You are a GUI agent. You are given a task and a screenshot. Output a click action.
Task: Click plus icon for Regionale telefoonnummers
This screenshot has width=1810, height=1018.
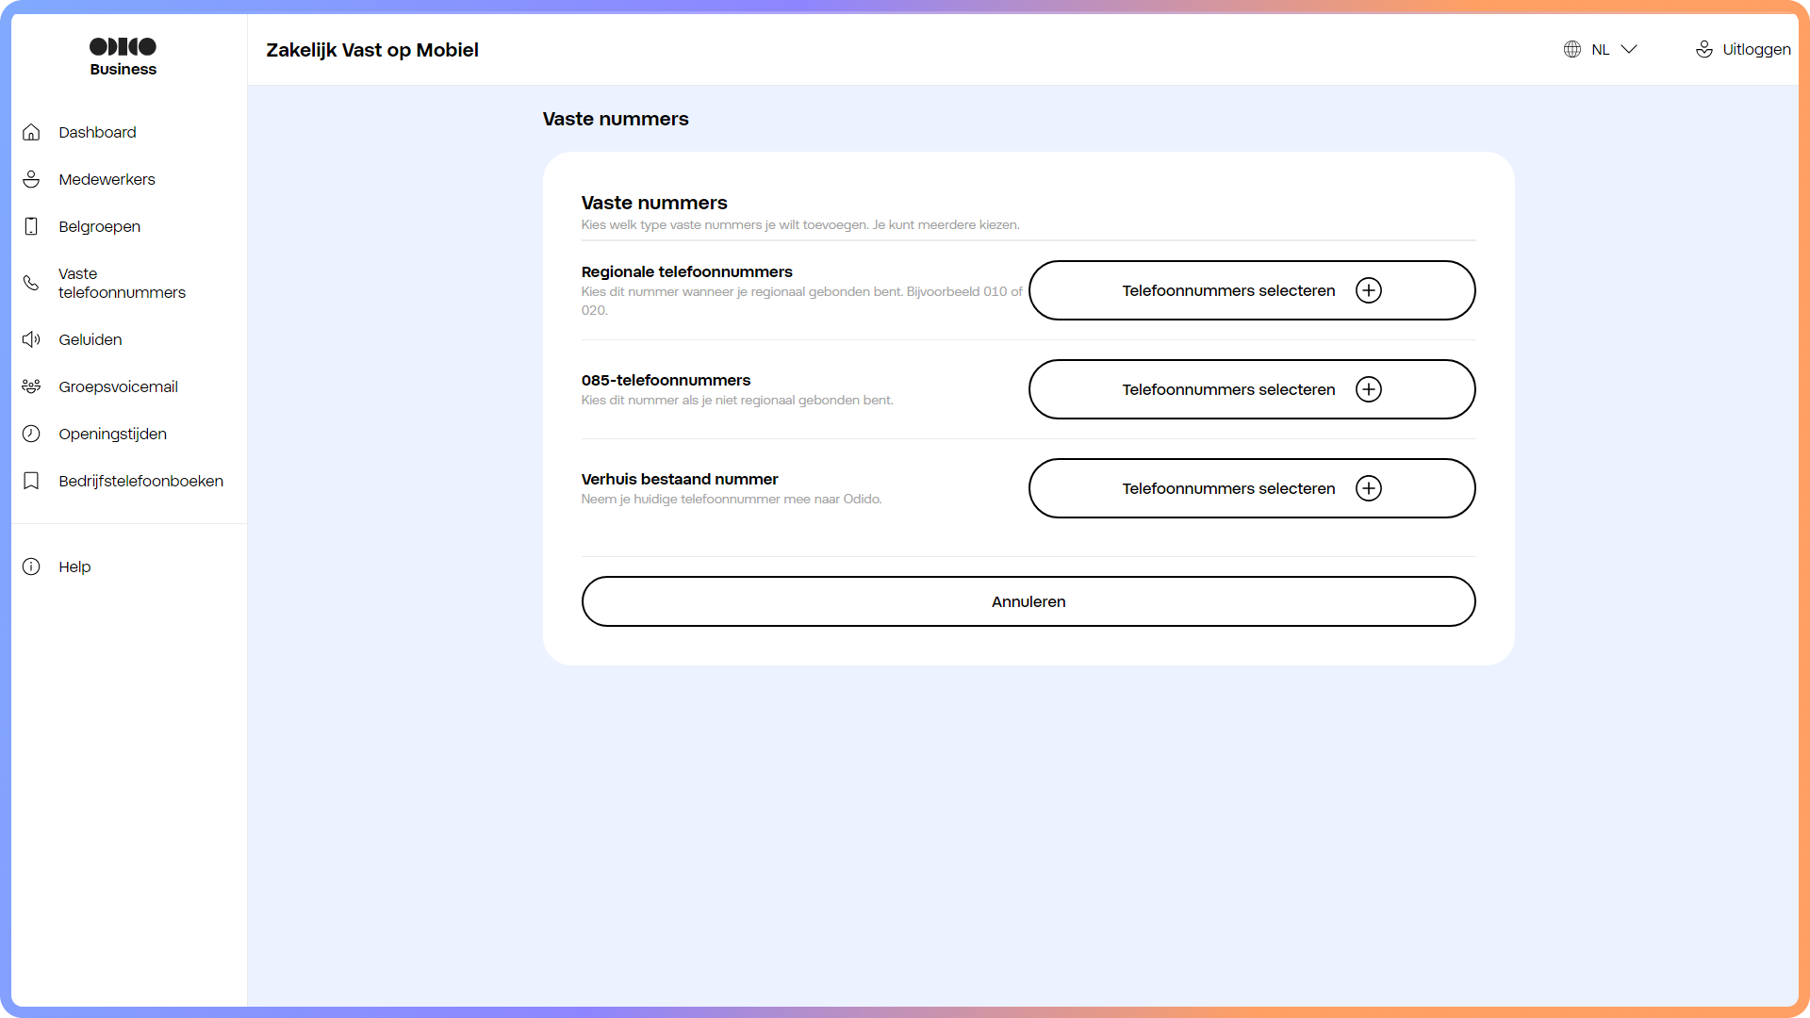click(1368, 290)
